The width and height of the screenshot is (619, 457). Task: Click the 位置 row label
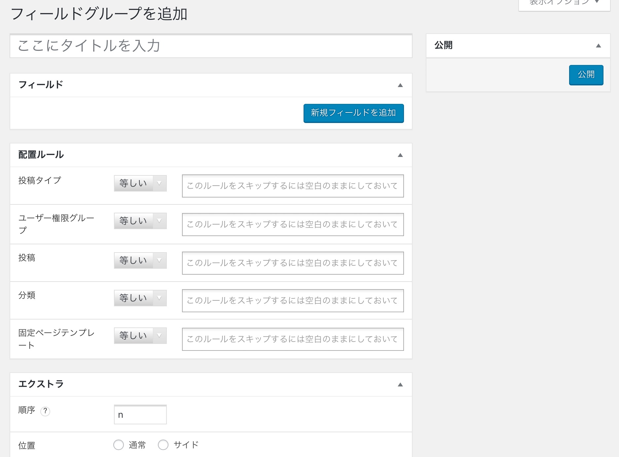[27, 445]
